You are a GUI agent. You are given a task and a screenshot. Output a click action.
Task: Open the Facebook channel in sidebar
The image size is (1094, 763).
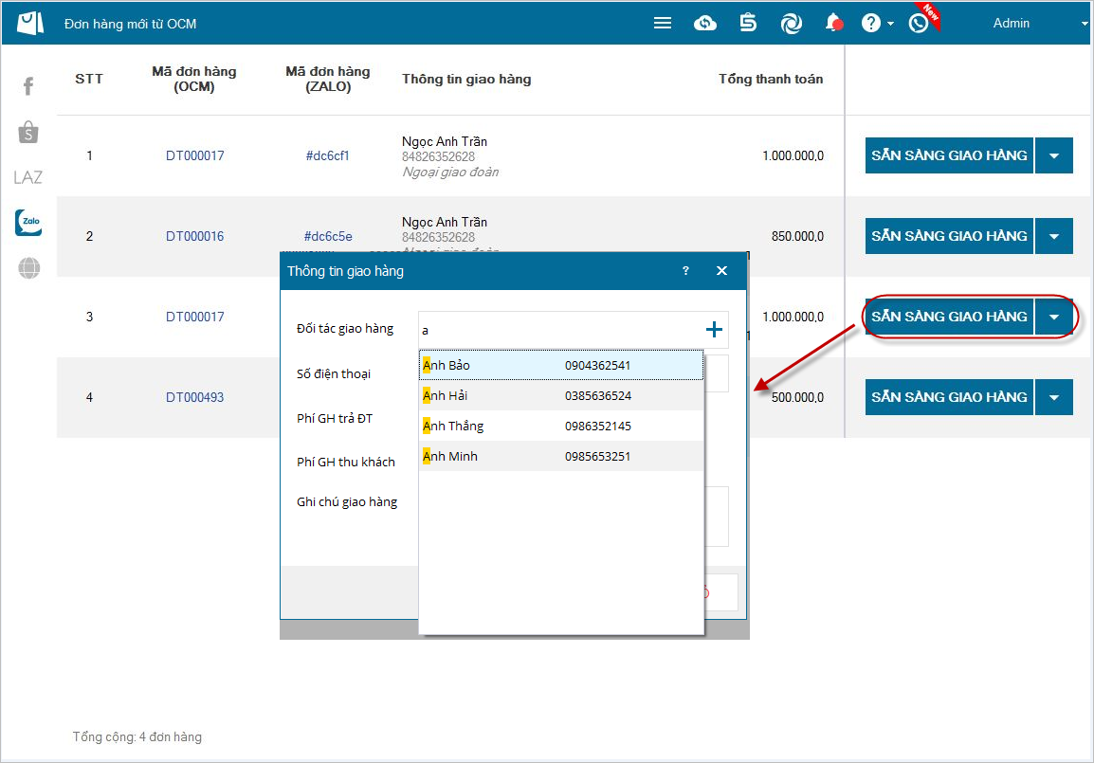28,87
